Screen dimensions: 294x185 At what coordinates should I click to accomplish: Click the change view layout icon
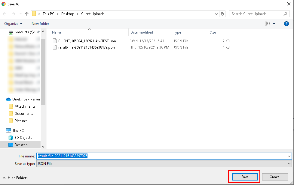pyautogui.click(x=267, y=24)
